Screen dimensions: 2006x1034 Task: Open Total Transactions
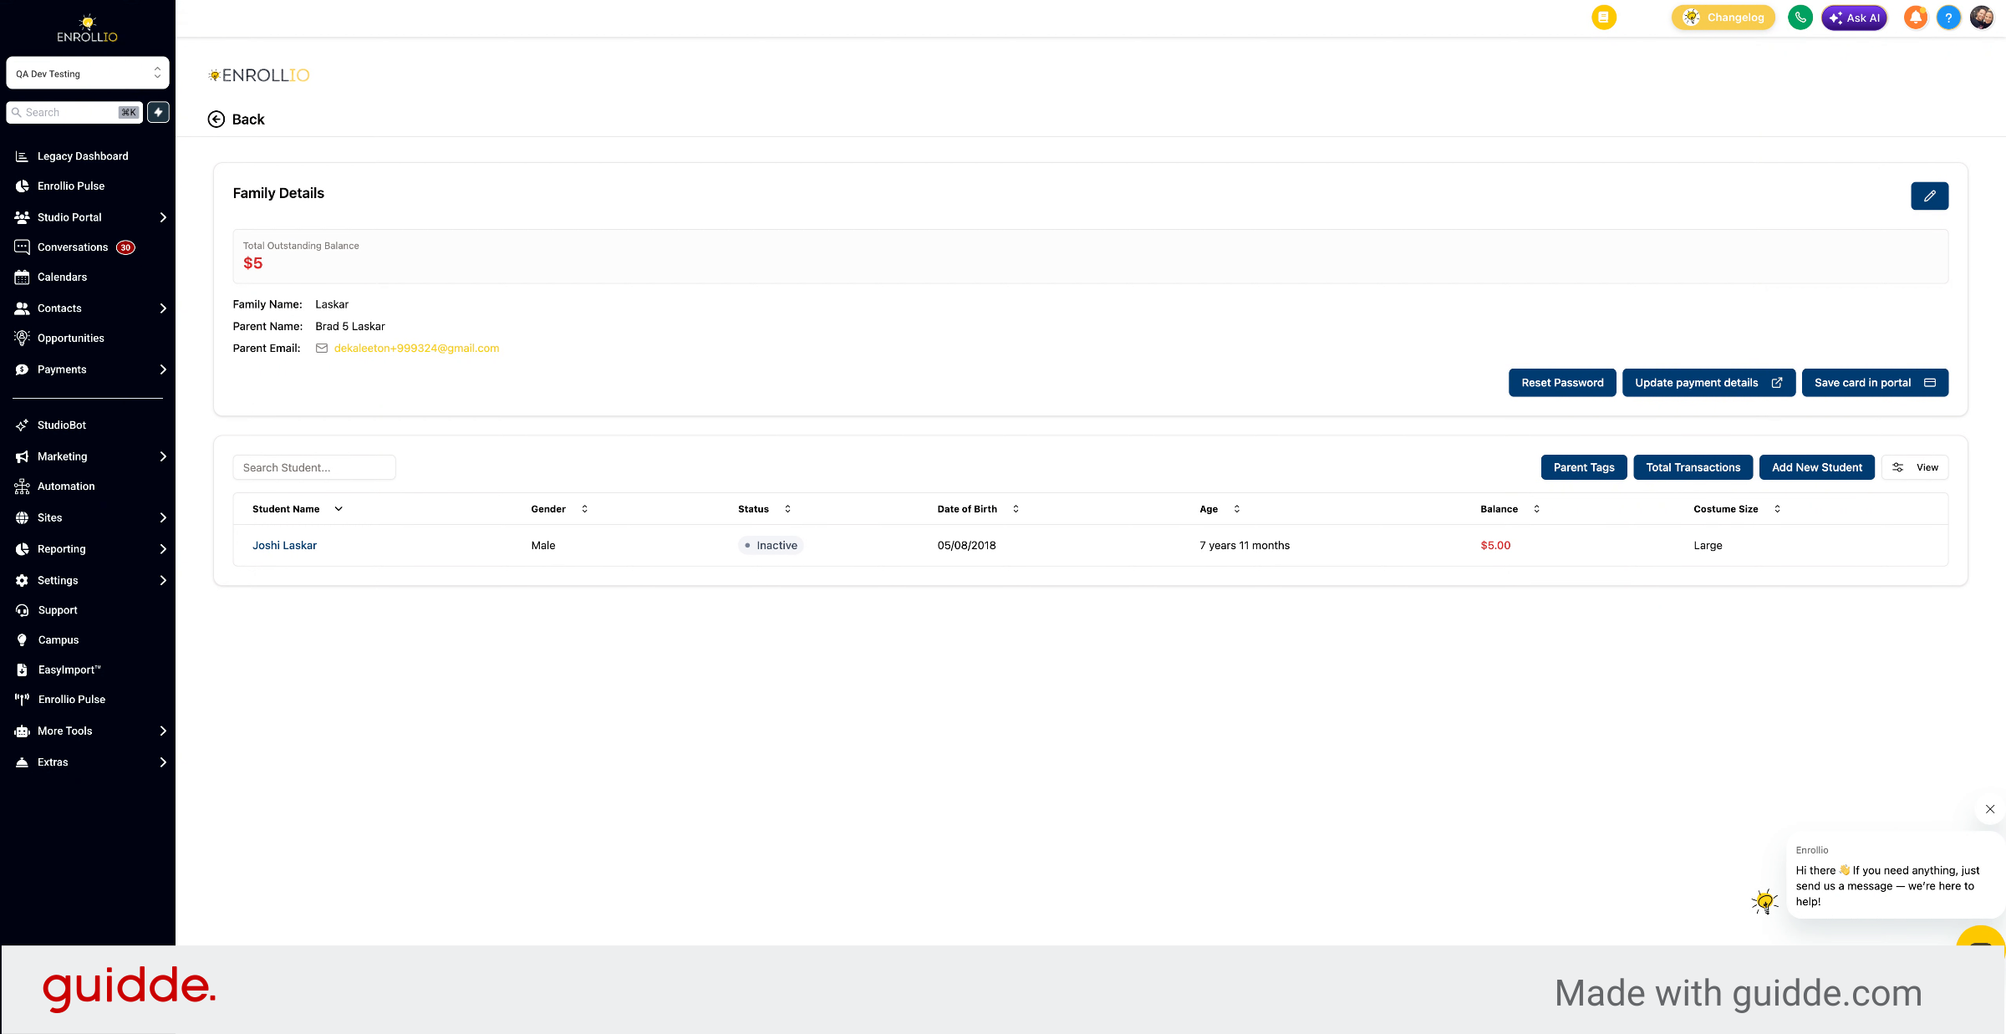(1693, 467)
